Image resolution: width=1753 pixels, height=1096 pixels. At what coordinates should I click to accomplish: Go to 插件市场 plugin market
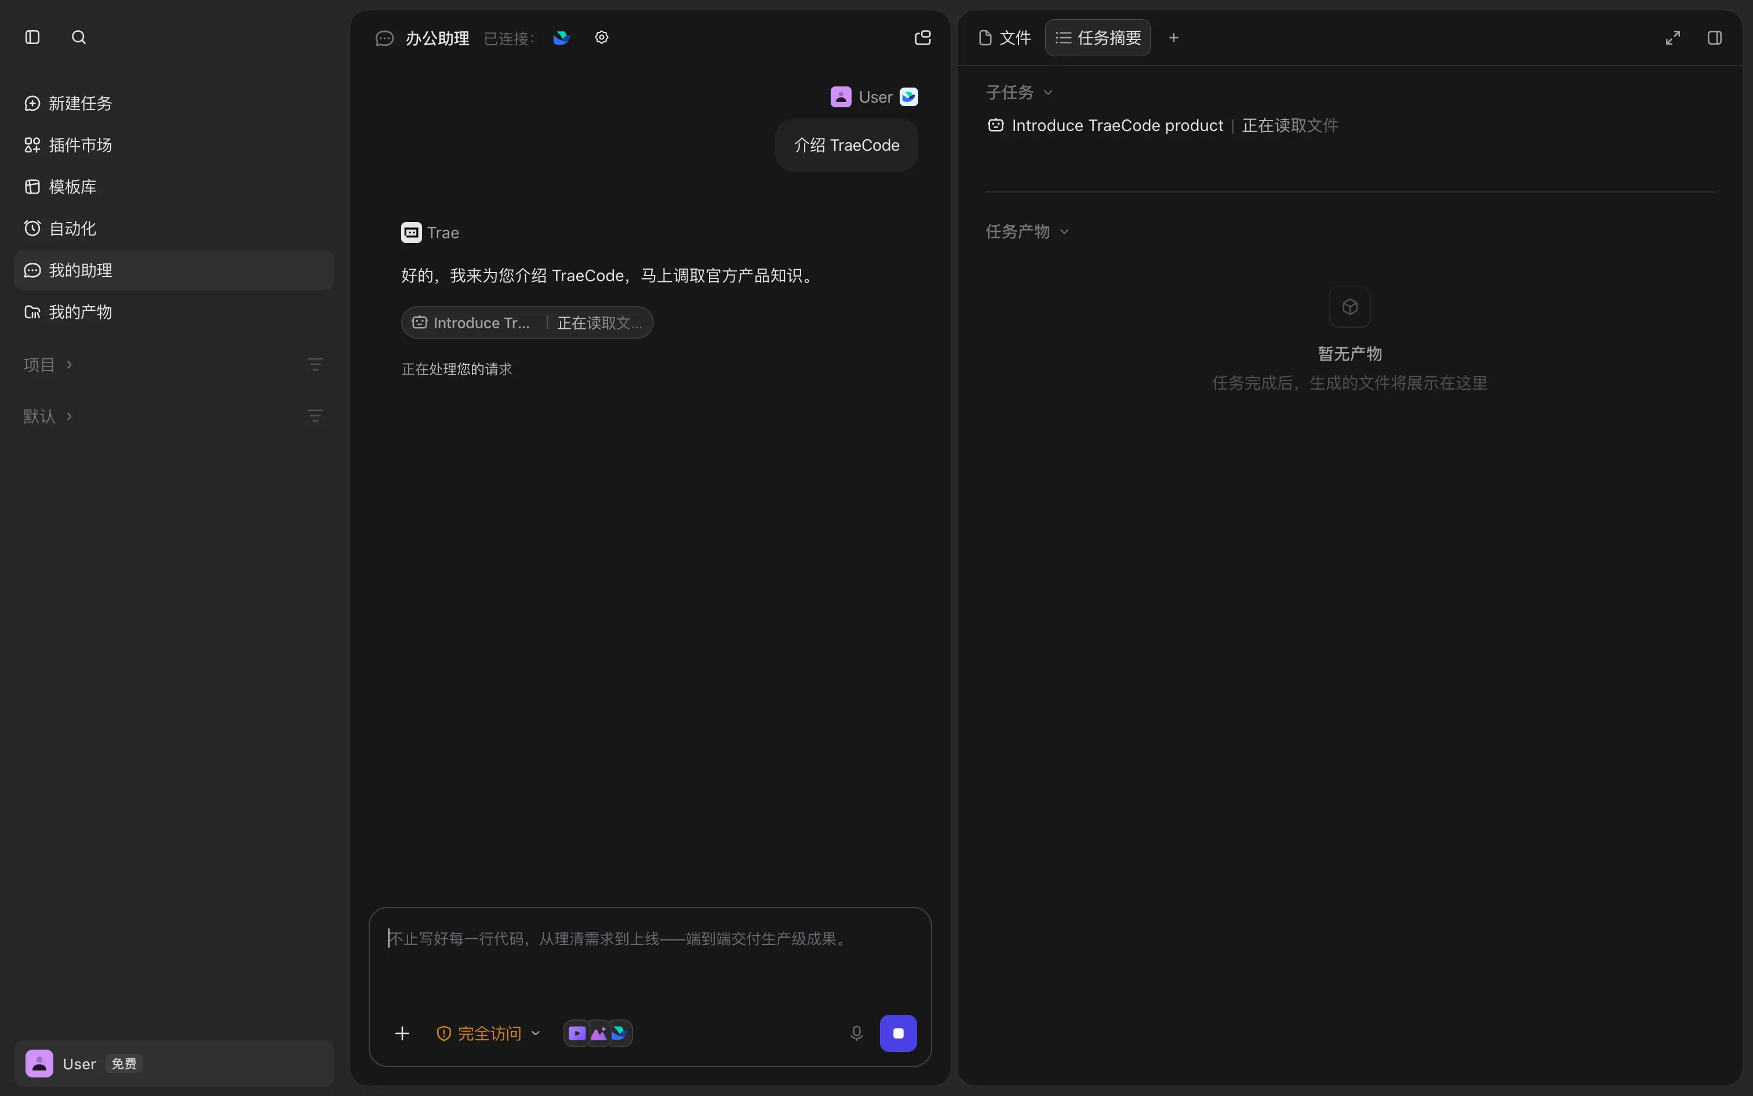173,145
